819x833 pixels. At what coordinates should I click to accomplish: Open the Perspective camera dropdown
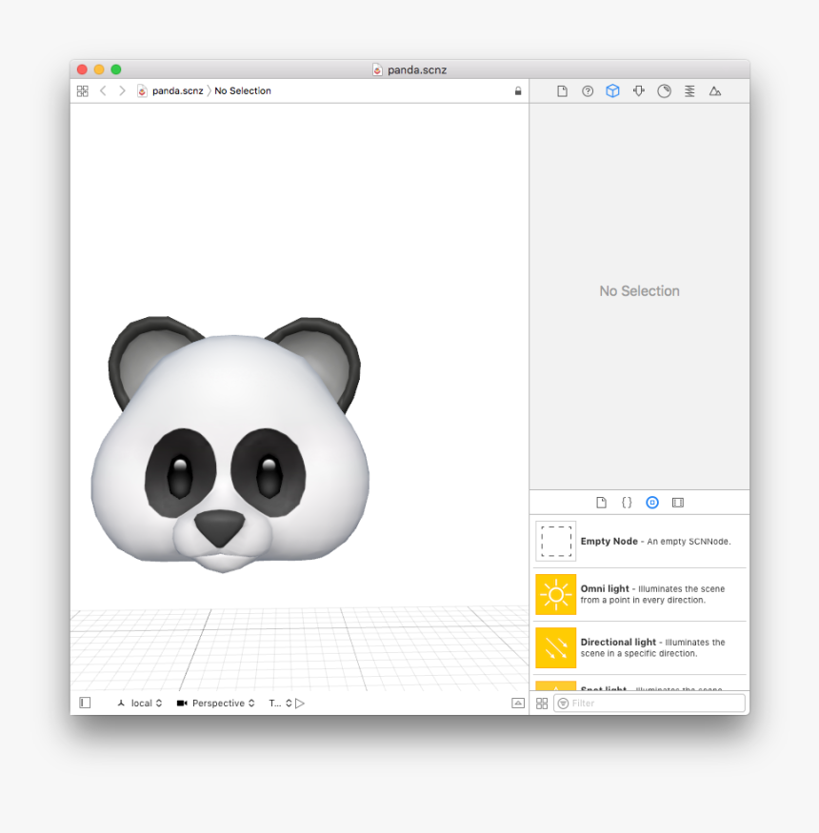pyautogui.click(x=216, y=703)
